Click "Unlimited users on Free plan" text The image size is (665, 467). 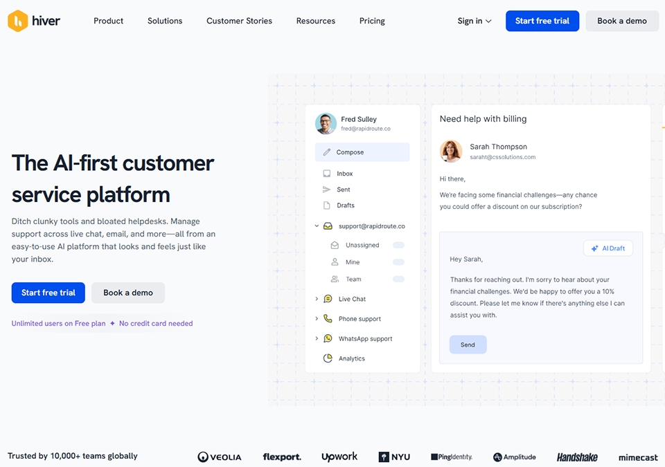point(58,323)
